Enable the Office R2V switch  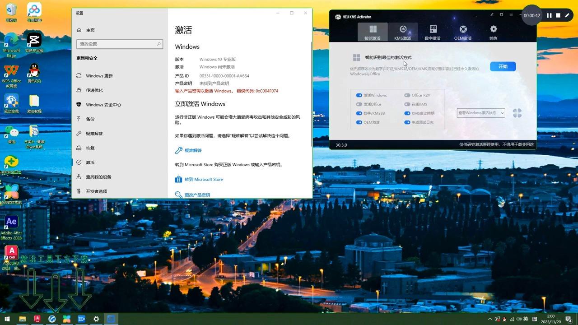[407, 95]
